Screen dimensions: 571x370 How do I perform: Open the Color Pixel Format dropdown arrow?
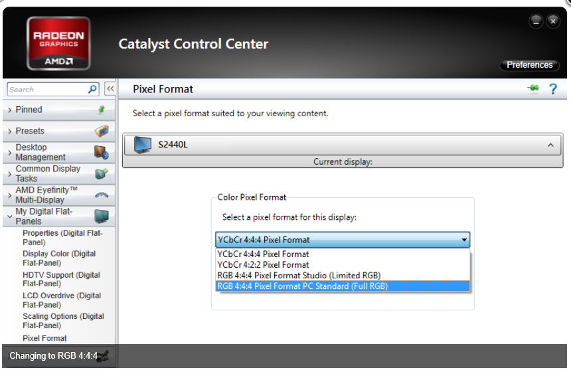464,240
